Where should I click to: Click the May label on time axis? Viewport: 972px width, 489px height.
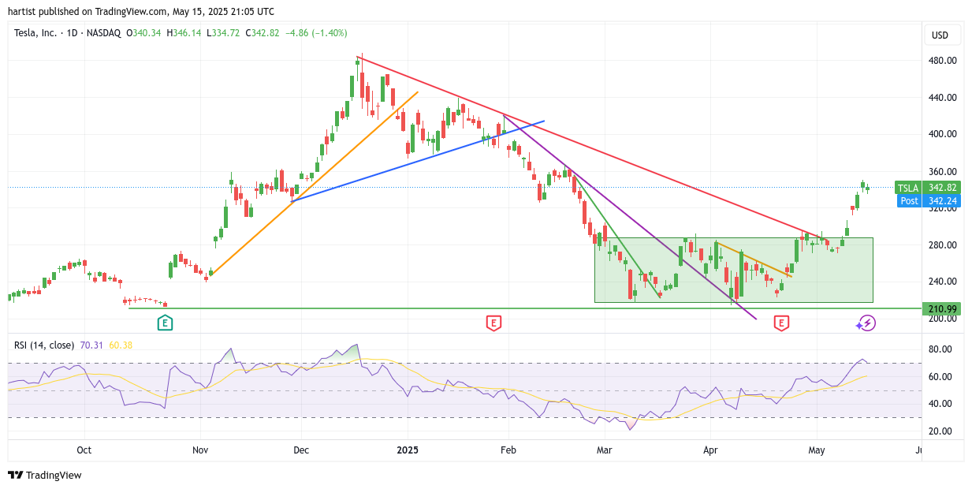coord(817,450)
